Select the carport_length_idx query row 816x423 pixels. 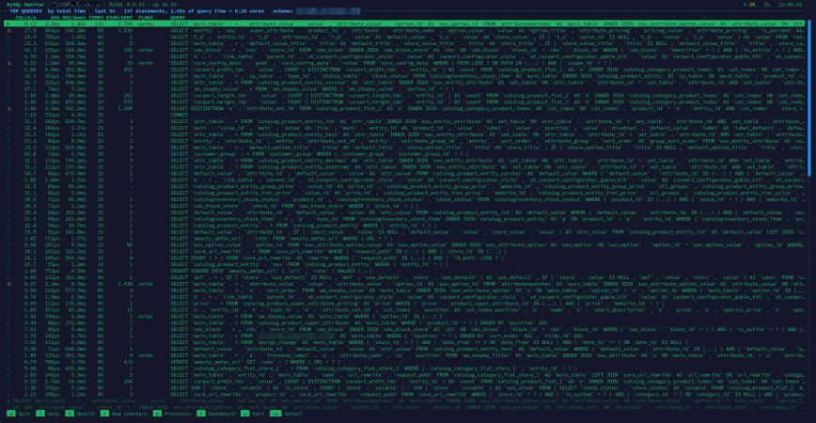[x=404, y=96]
